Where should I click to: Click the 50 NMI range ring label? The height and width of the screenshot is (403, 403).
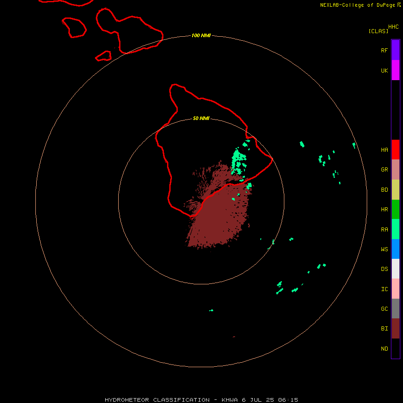(x=201, y=119)
